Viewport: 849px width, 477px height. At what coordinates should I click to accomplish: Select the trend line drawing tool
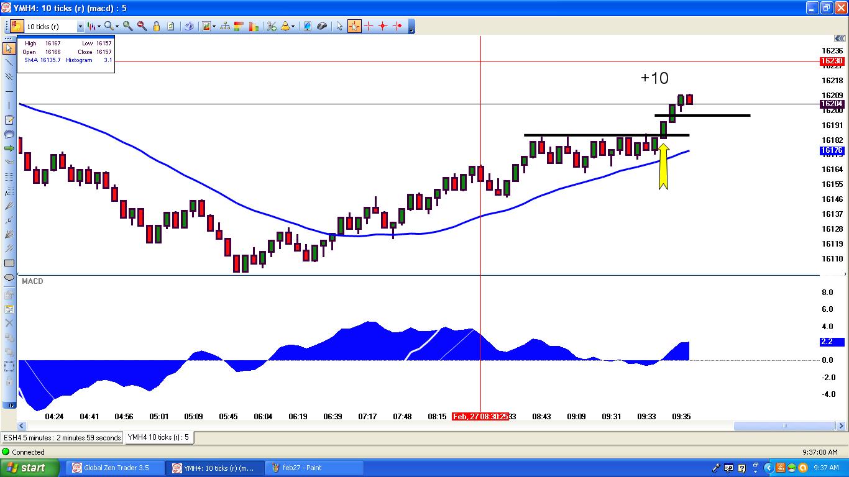[9, 62]
